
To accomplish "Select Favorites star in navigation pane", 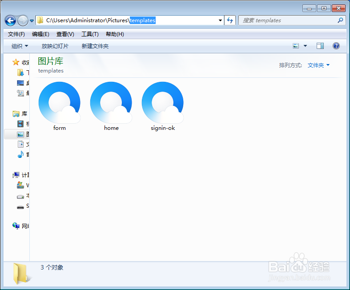I will tap(16, 62).
